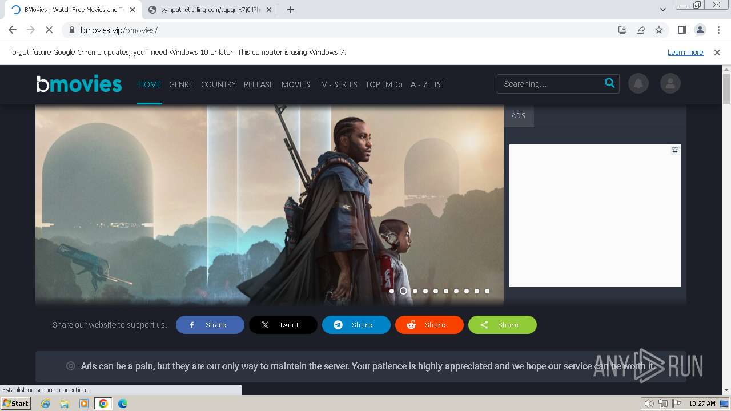Go to TV - SERIES section
Image resolution: width=731 pixels, height=411 pixels.
tap(338, 84)
